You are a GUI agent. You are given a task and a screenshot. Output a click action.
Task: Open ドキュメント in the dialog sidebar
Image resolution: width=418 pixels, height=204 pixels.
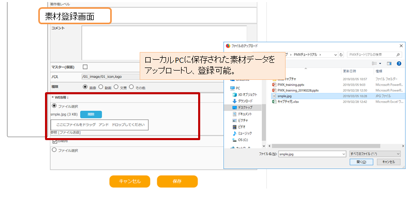coord(242,114)
